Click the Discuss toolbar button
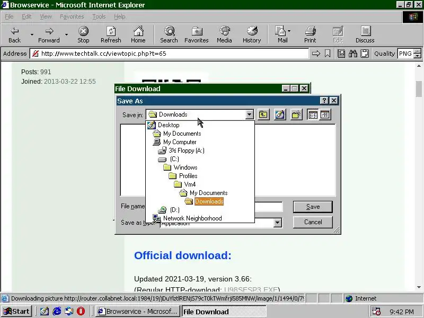Screen dimensions: 424x318 (365, 35)
